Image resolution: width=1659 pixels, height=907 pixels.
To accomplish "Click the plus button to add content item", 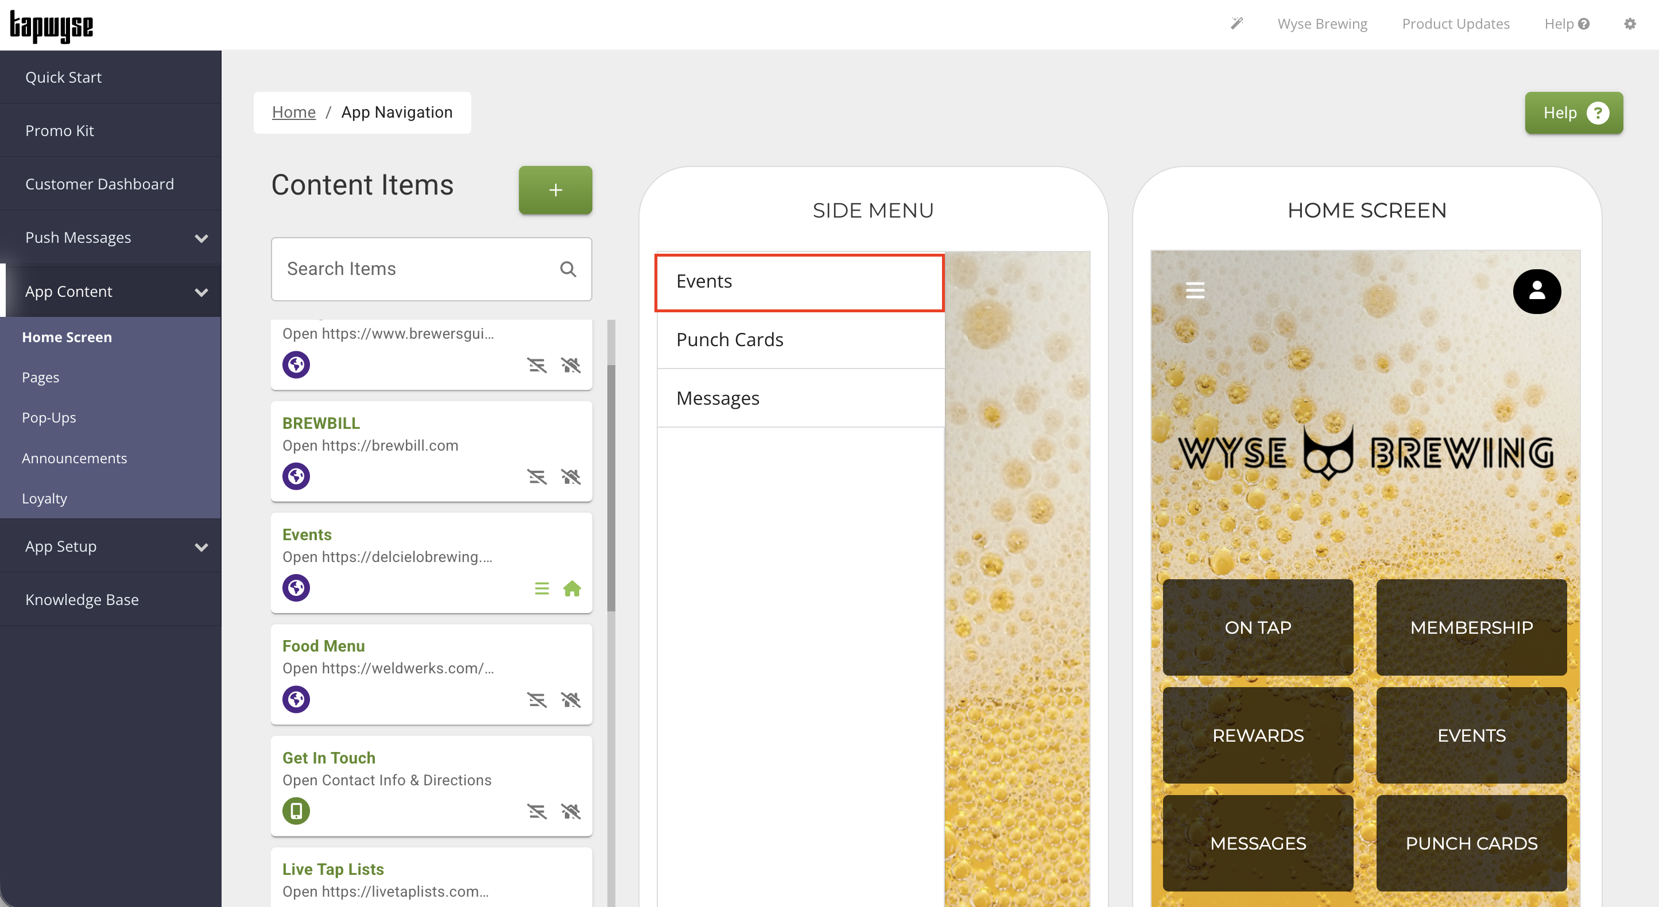I will [x=555, y=190].
